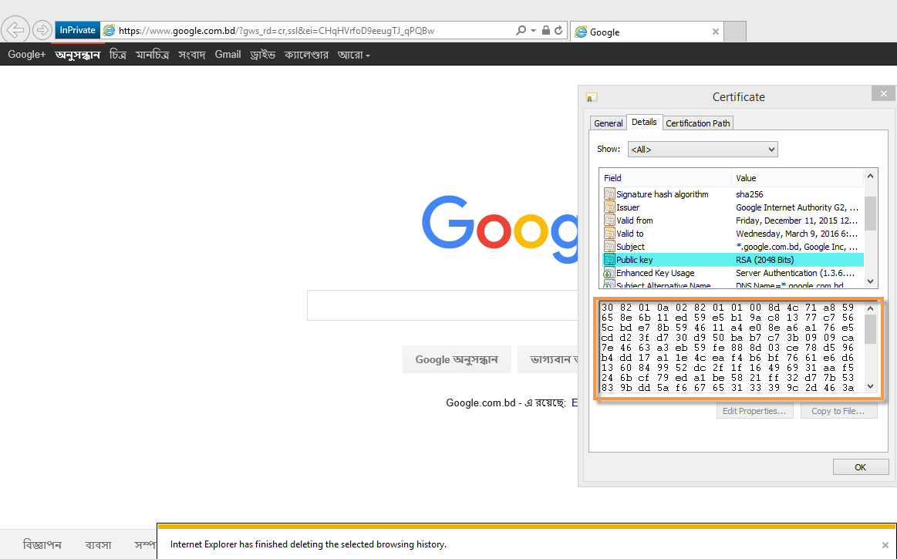Click the InPrivate indicator badge

pyautogui.click(x=78, y=30)
